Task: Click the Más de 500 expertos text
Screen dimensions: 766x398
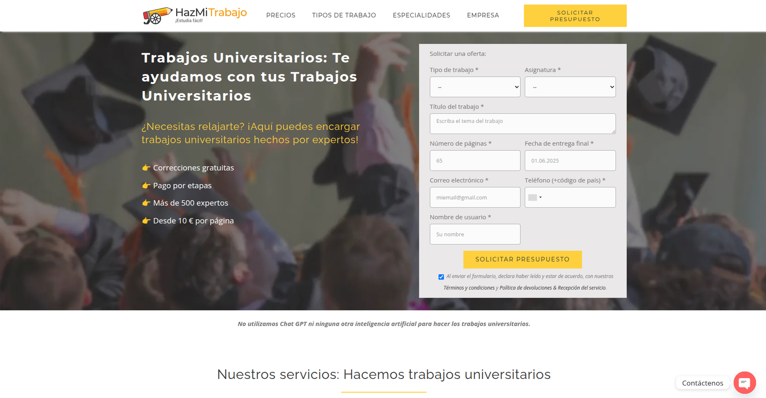Action: click(191, 203)
